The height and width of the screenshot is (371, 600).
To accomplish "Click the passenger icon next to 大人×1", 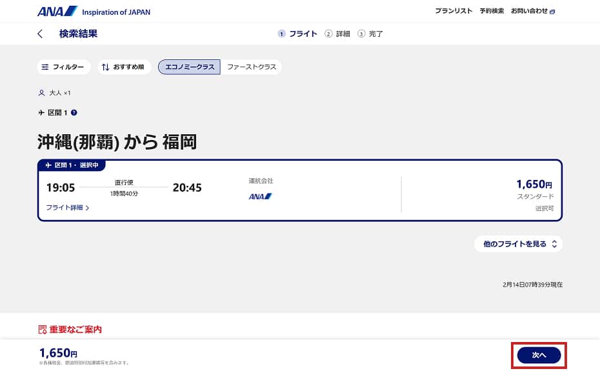I will click(42, 93).
